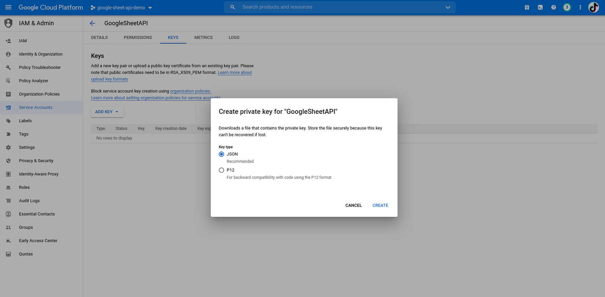Screen dimensions: 605x297
Task: Click the Policy Troubleshooter wrench icon
Action: click(8, 67)
